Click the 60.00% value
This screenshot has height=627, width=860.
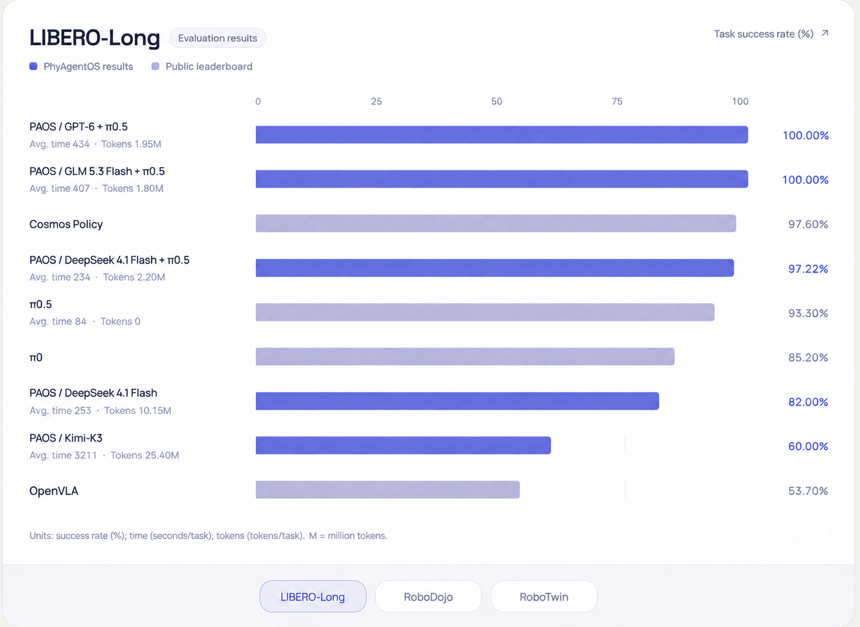click(x=808, y=446)
